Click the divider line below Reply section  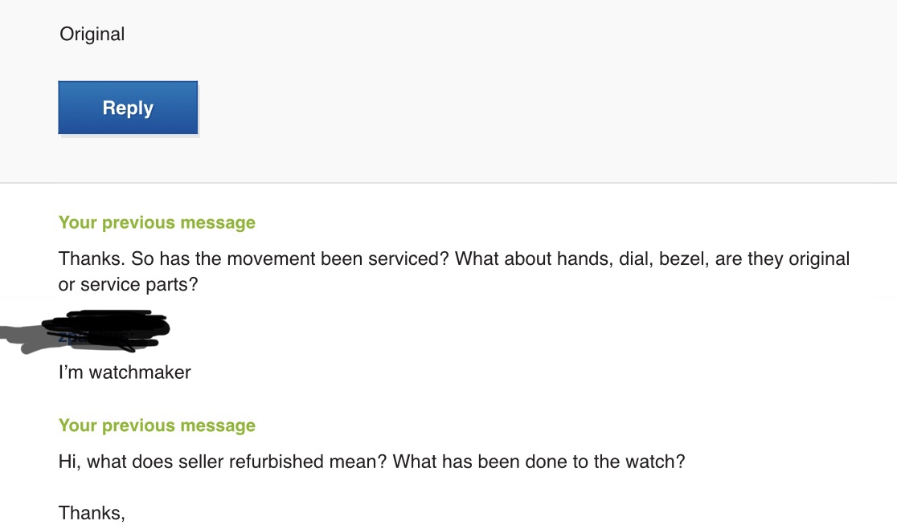[448, 183]
